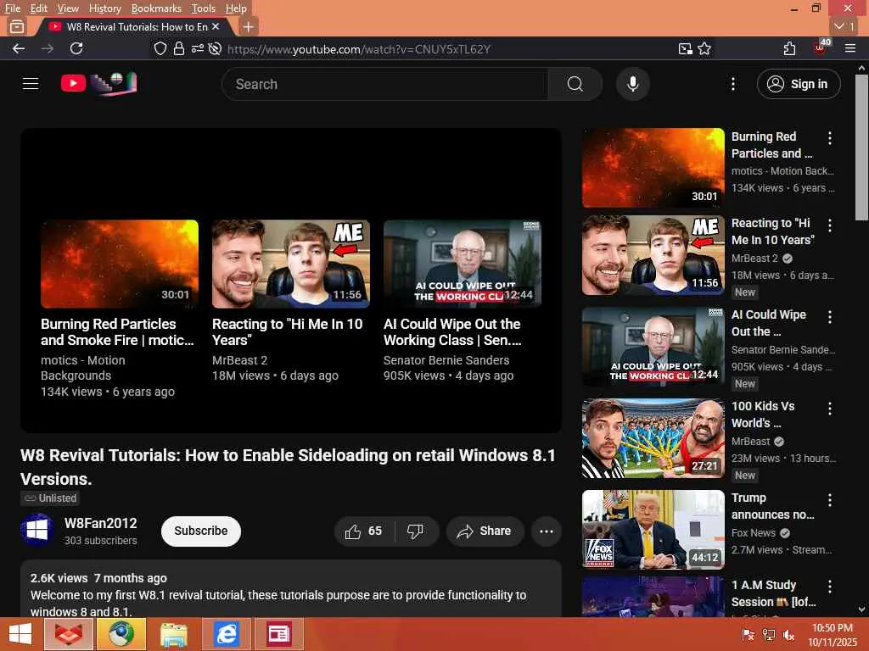869x651 pixels.
Task: Like the video with thumbs-up icon
Action: click(x=363, y=531)
